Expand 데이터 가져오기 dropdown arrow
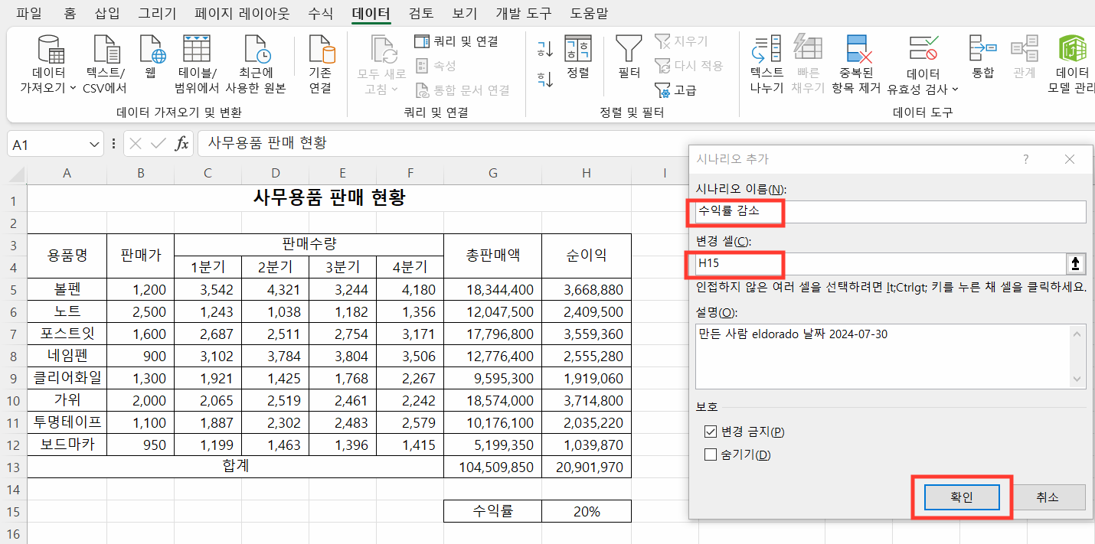The height and width of the screenshot is (544, 1095). click(x=73, y=89)
